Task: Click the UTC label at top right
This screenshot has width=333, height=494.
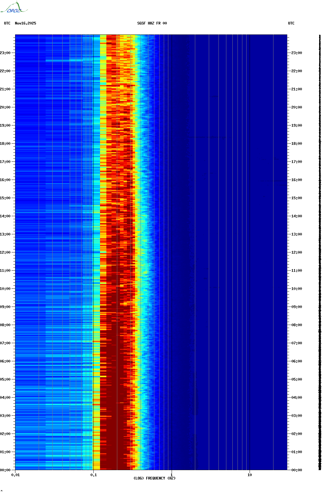Action: coord(291,23)
